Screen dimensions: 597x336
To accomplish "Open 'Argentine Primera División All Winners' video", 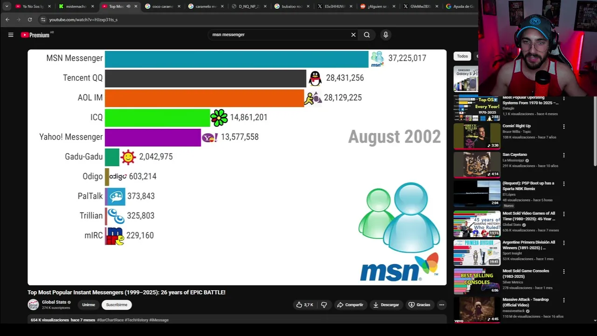I will click(477, 252).
